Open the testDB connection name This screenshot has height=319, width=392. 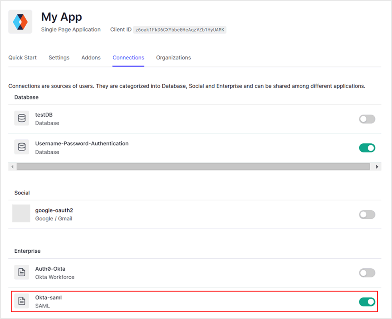point(44,115)
